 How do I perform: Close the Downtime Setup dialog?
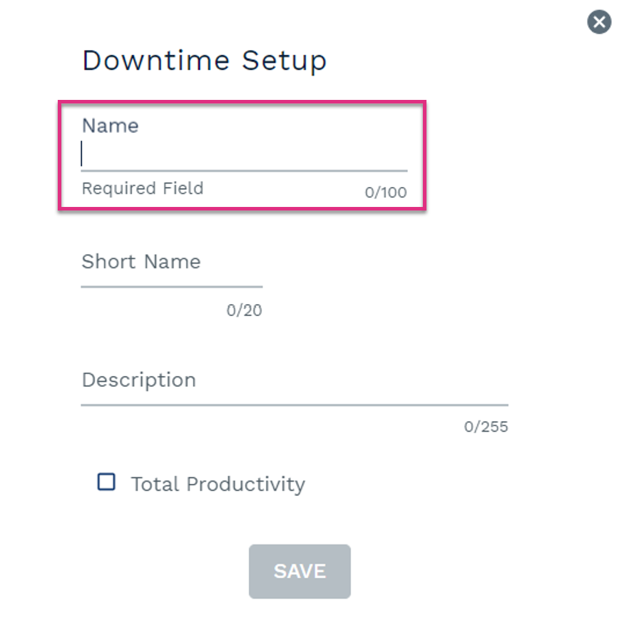[x=599, y=22]
